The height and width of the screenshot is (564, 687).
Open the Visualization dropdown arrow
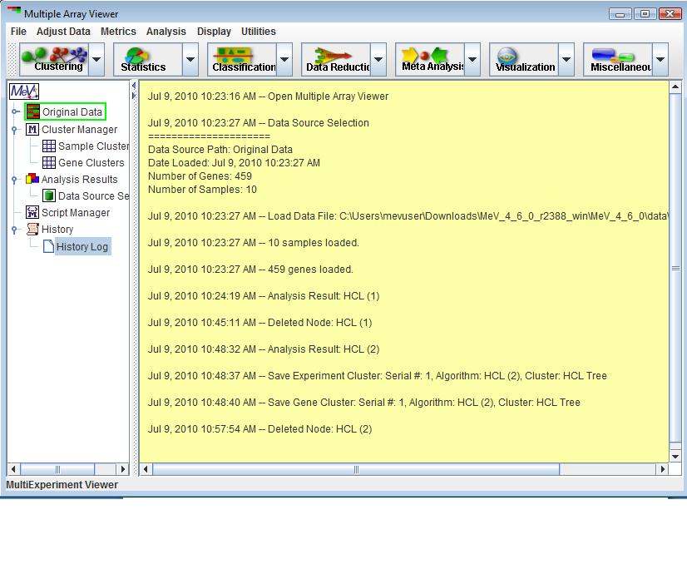[567, 60]
